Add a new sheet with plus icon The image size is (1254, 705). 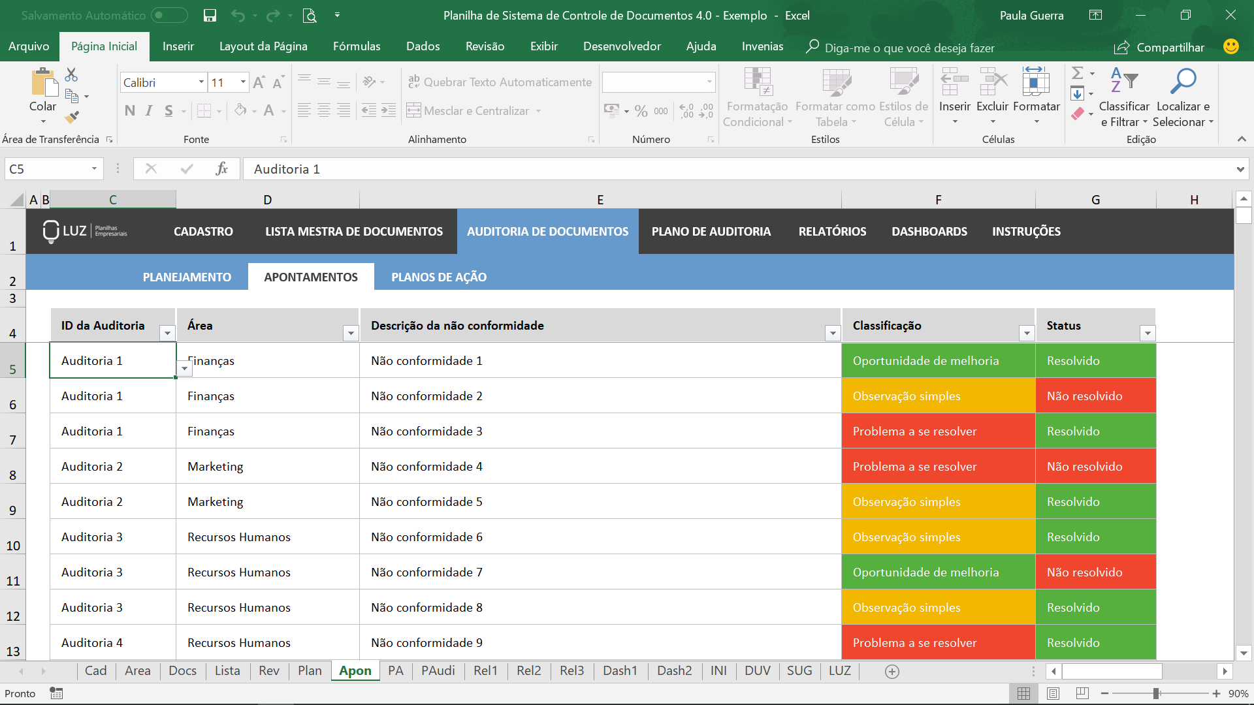click(892, 671)
